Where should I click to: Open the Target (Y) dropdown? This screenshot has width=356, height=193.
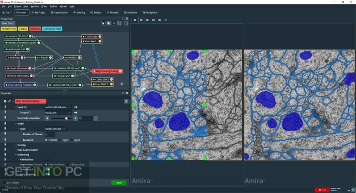tap(58, 112)
